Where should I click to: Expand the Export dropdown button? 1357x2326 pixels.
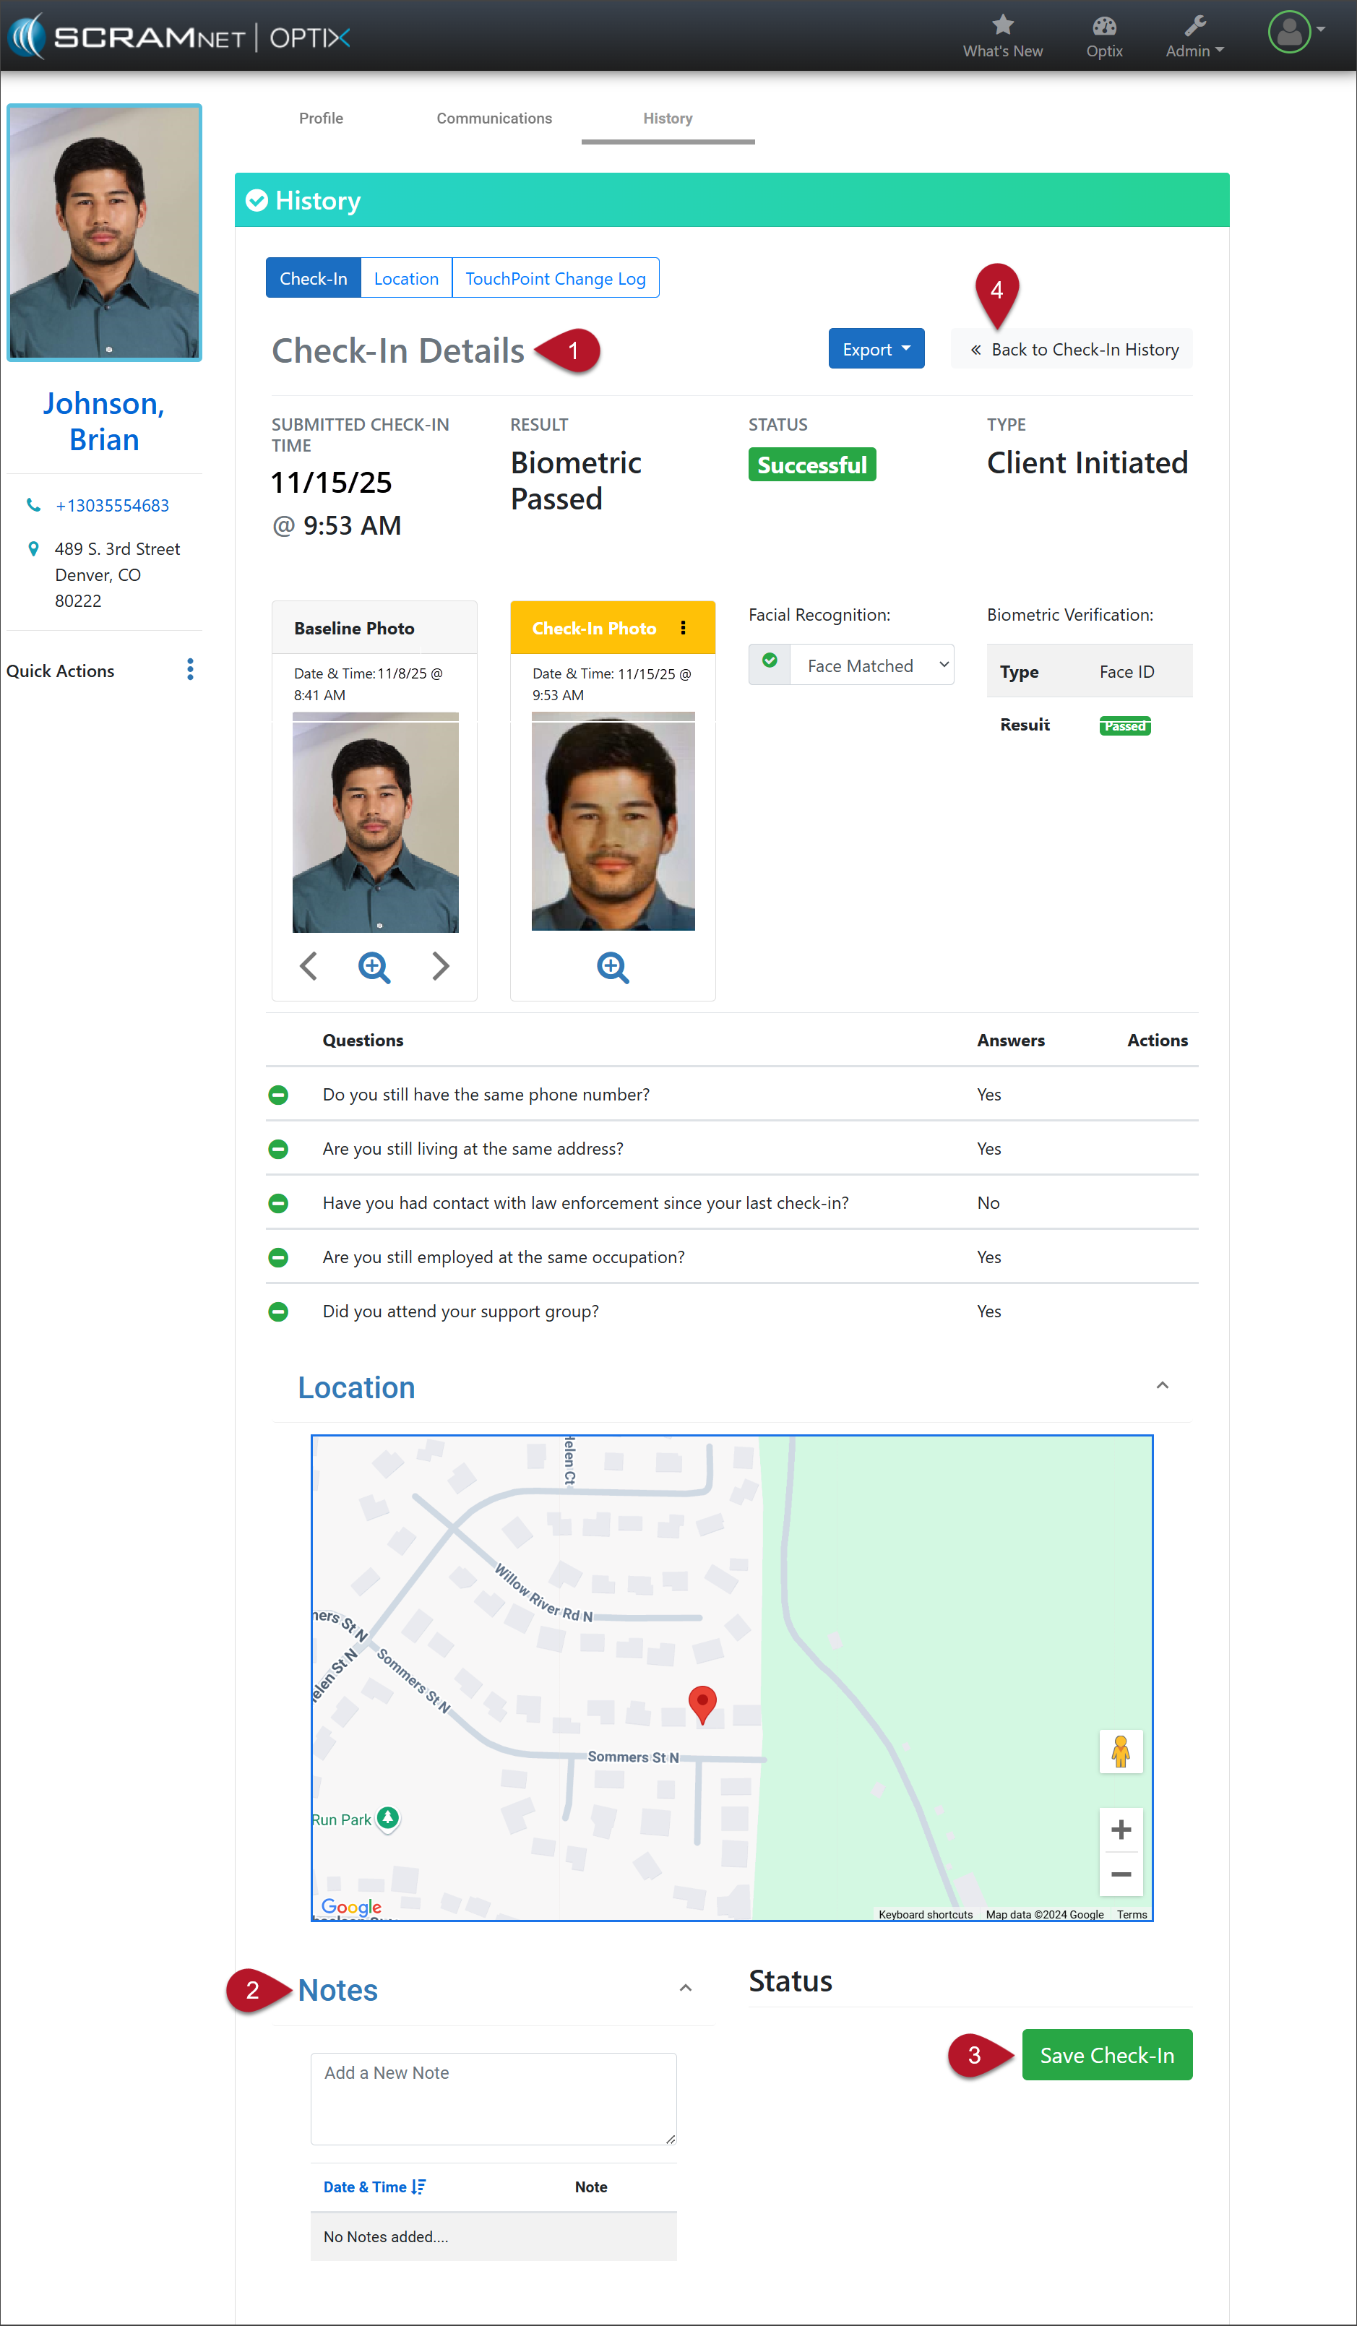point(876,349)
